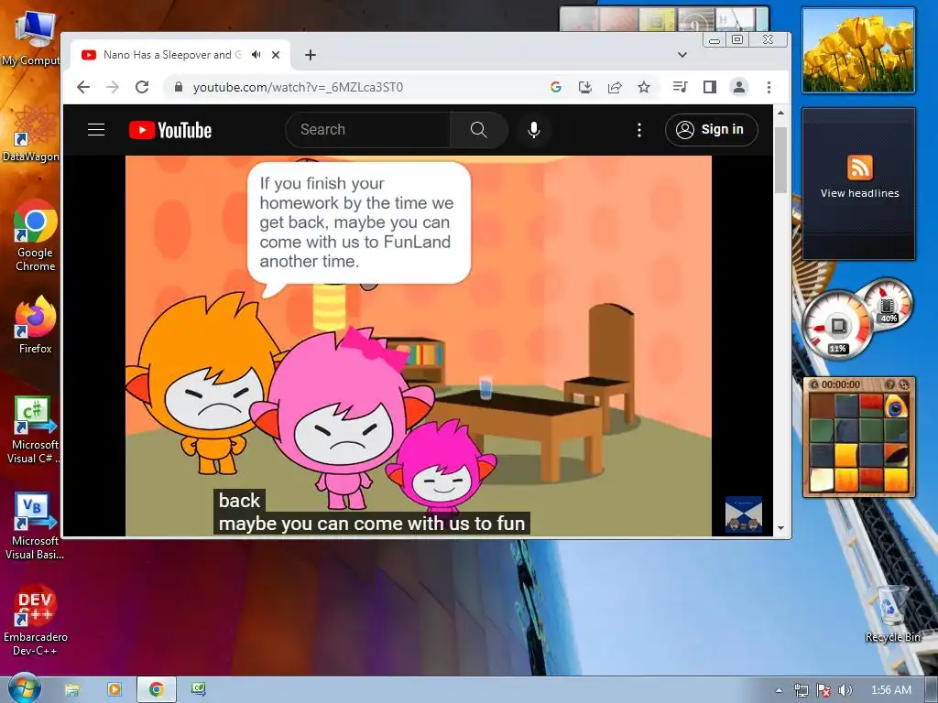Click the Visual C# taskbar icon
The image size is (938, 703).
click(x=199, y=689)
